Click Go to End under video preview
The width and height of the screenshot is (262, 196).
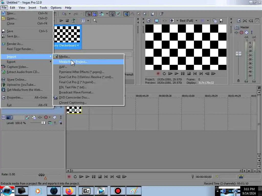pyautogui.click(x=201, y=73)
